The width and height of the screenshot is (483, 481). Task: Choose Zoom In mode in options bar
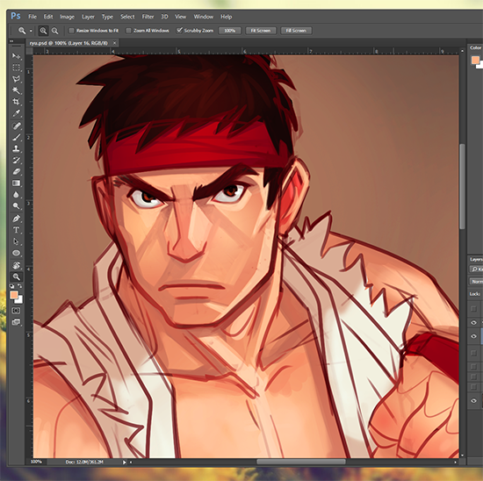43,31
